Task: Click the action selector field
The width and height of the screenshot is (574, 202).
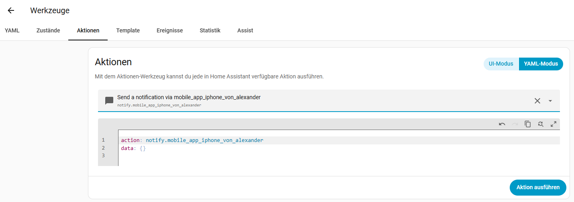Action: pos(329,101)
